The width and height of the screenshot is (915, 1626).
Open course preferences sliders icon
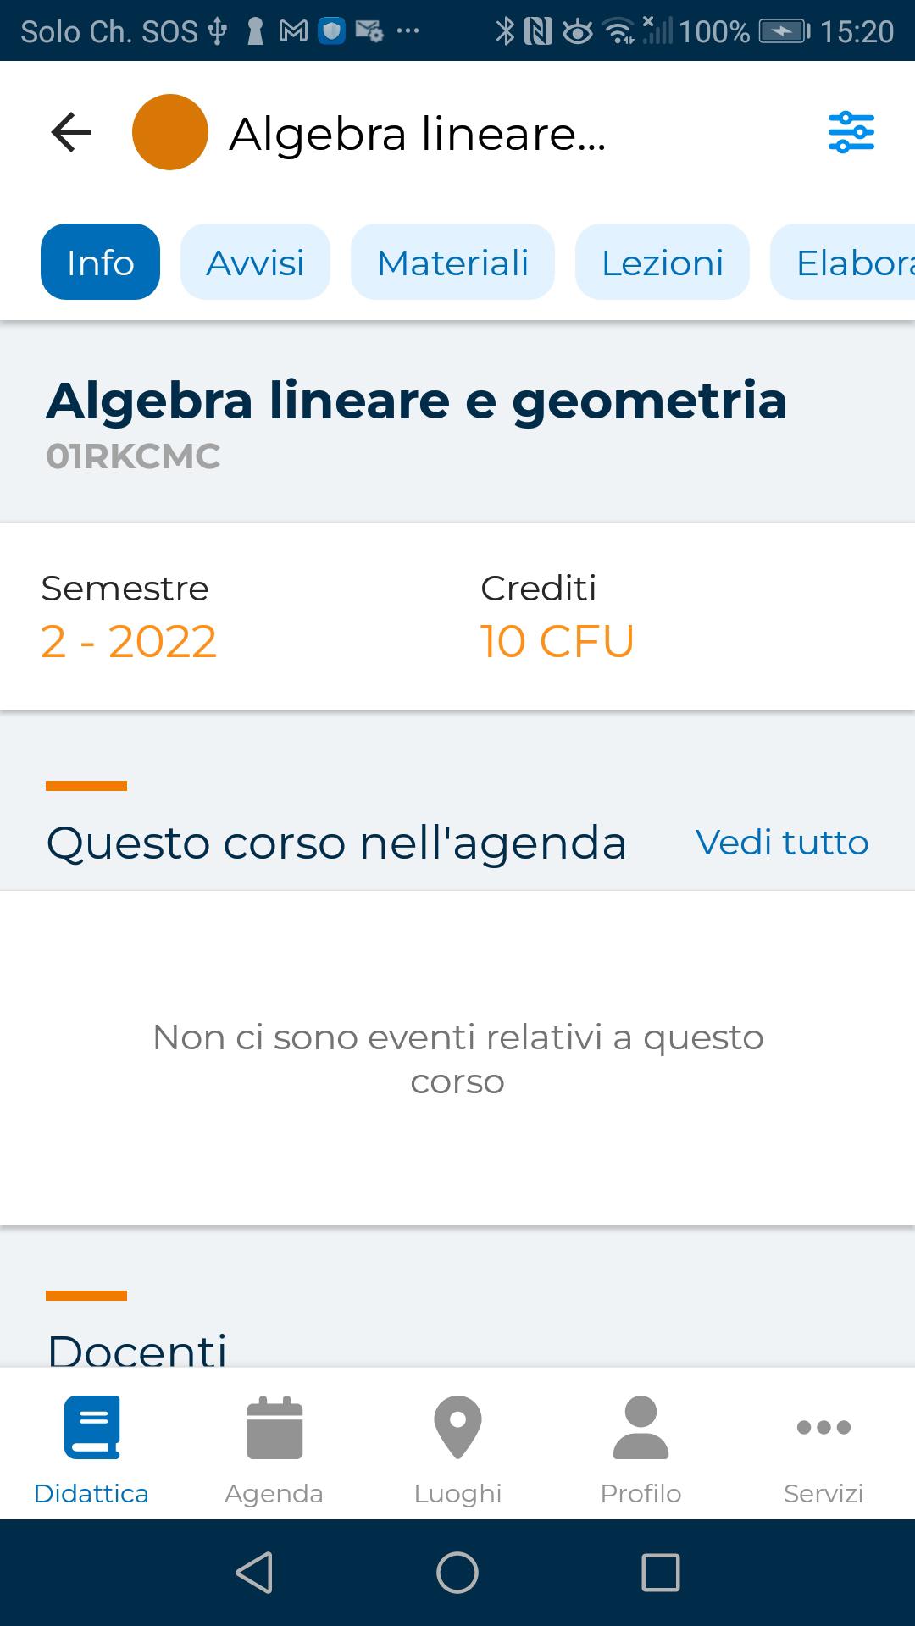[x=851, y=133]
